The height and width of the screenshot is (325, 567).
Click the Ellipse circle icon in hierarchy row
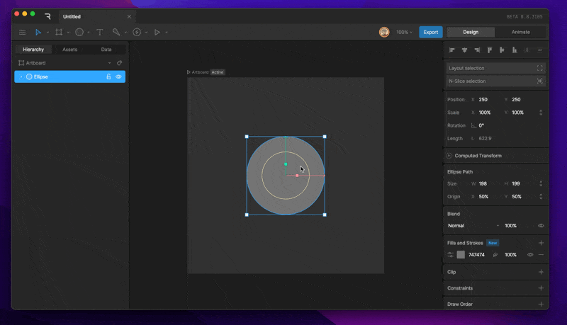pyautogui.click(x=29, y=76)
